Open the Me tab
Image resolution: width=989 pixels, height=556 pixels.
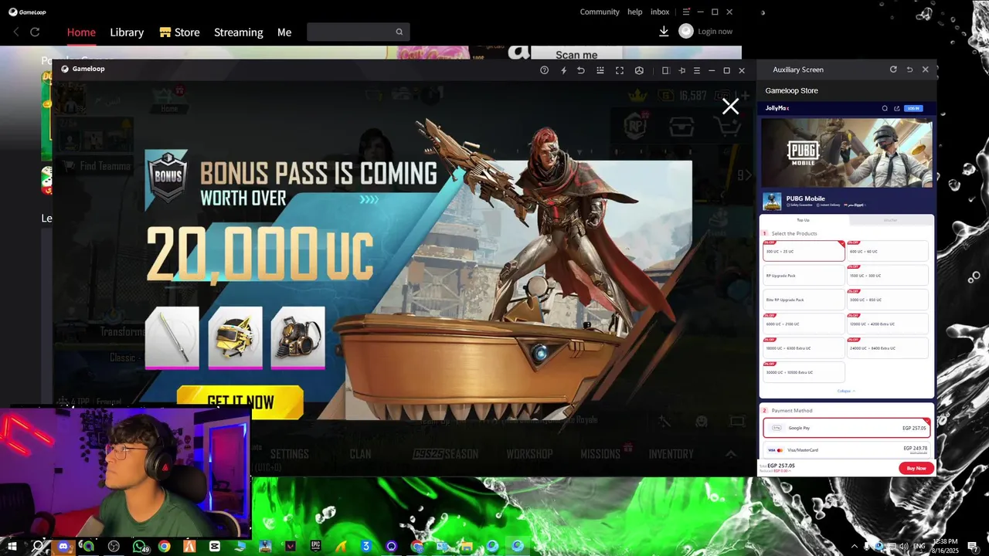[x=284, y=32]
